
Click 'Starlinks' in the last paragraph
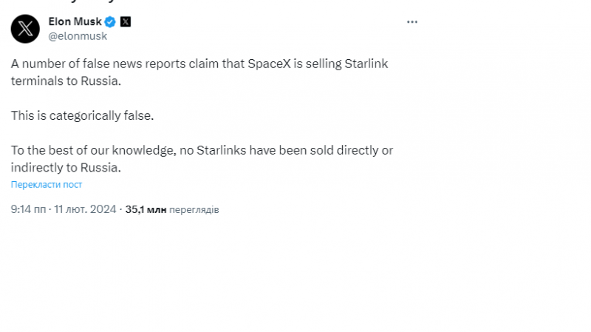(221, 150)
